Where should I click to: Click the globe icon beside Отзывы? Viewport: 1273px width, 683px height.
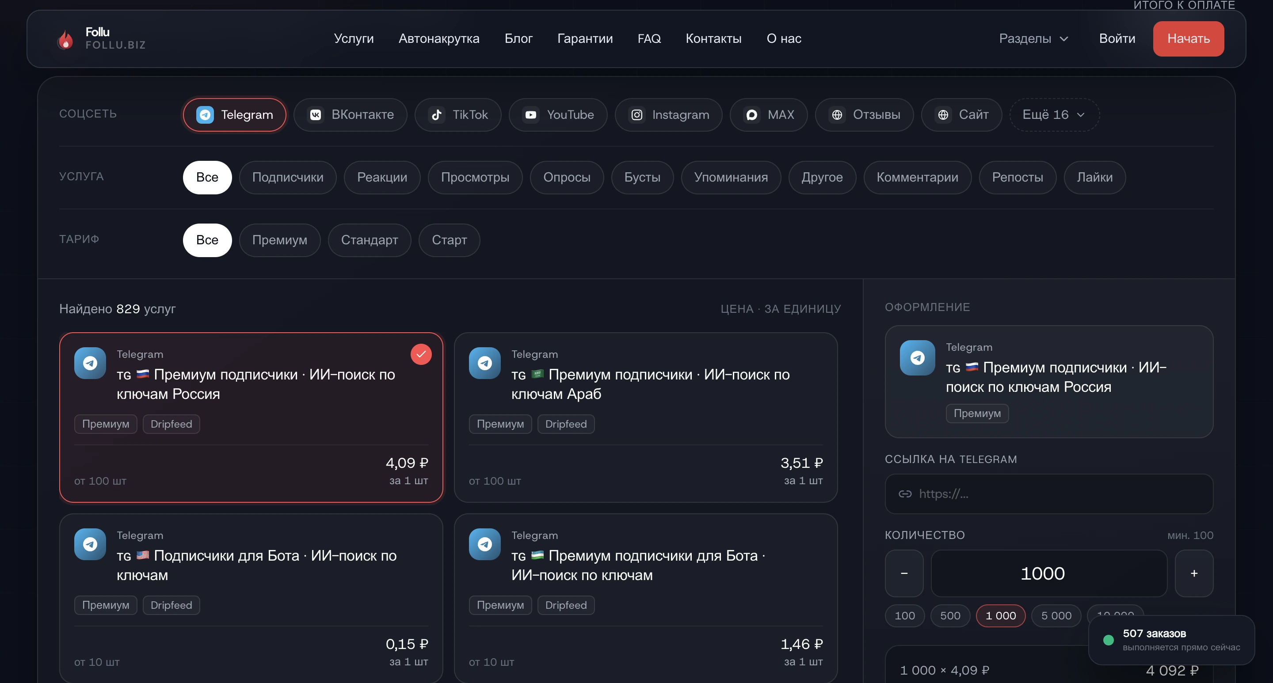click(837, 114)
